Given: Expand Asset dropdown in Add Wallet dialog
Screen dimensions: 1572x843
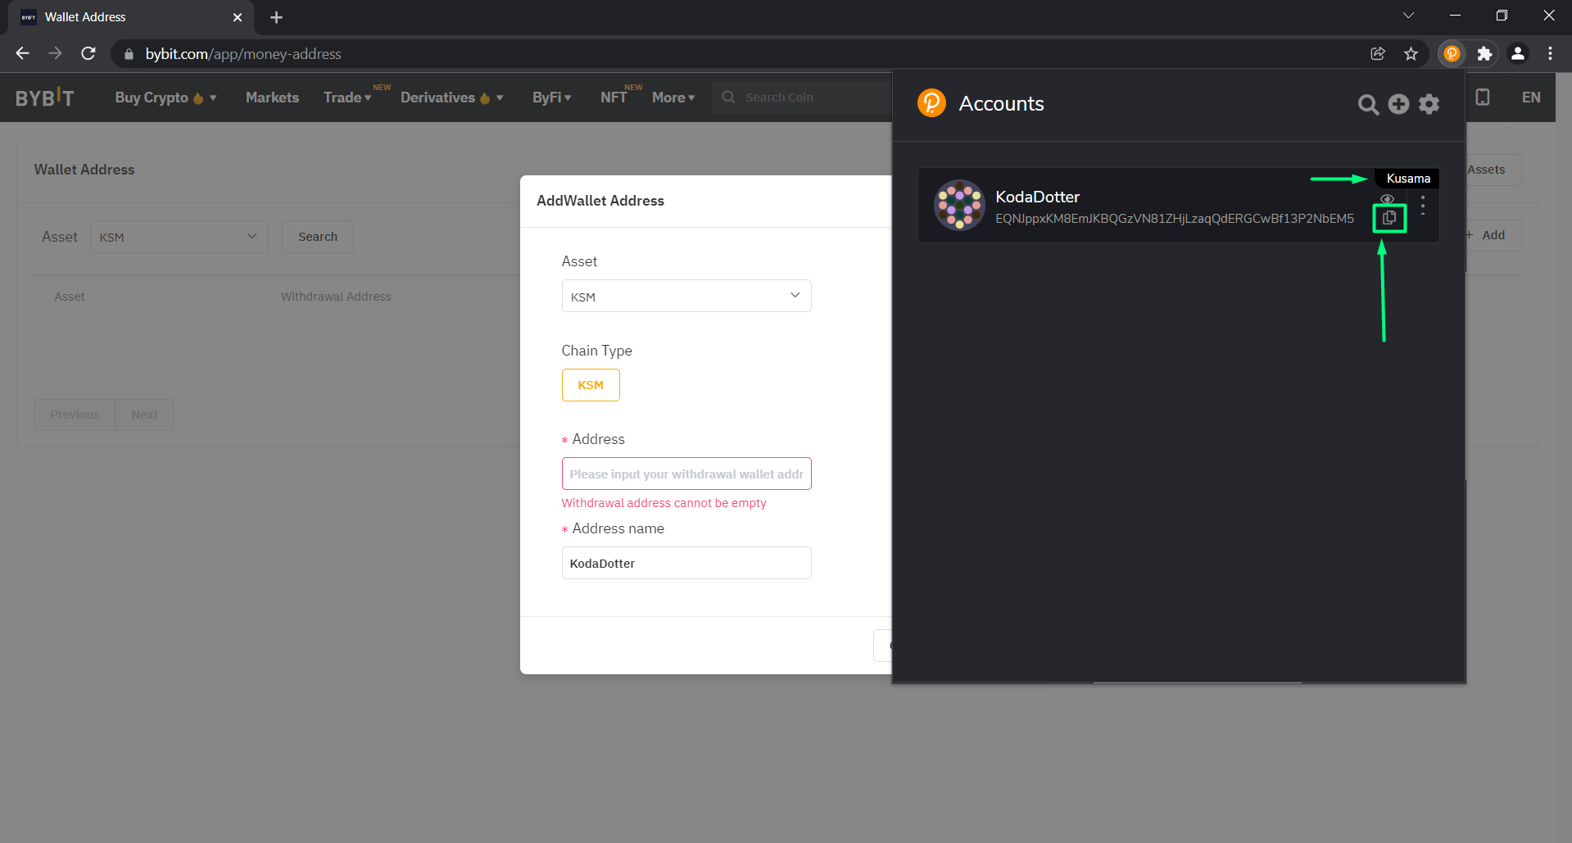Looking at the screenshot, I should click(x=686, y=297).
